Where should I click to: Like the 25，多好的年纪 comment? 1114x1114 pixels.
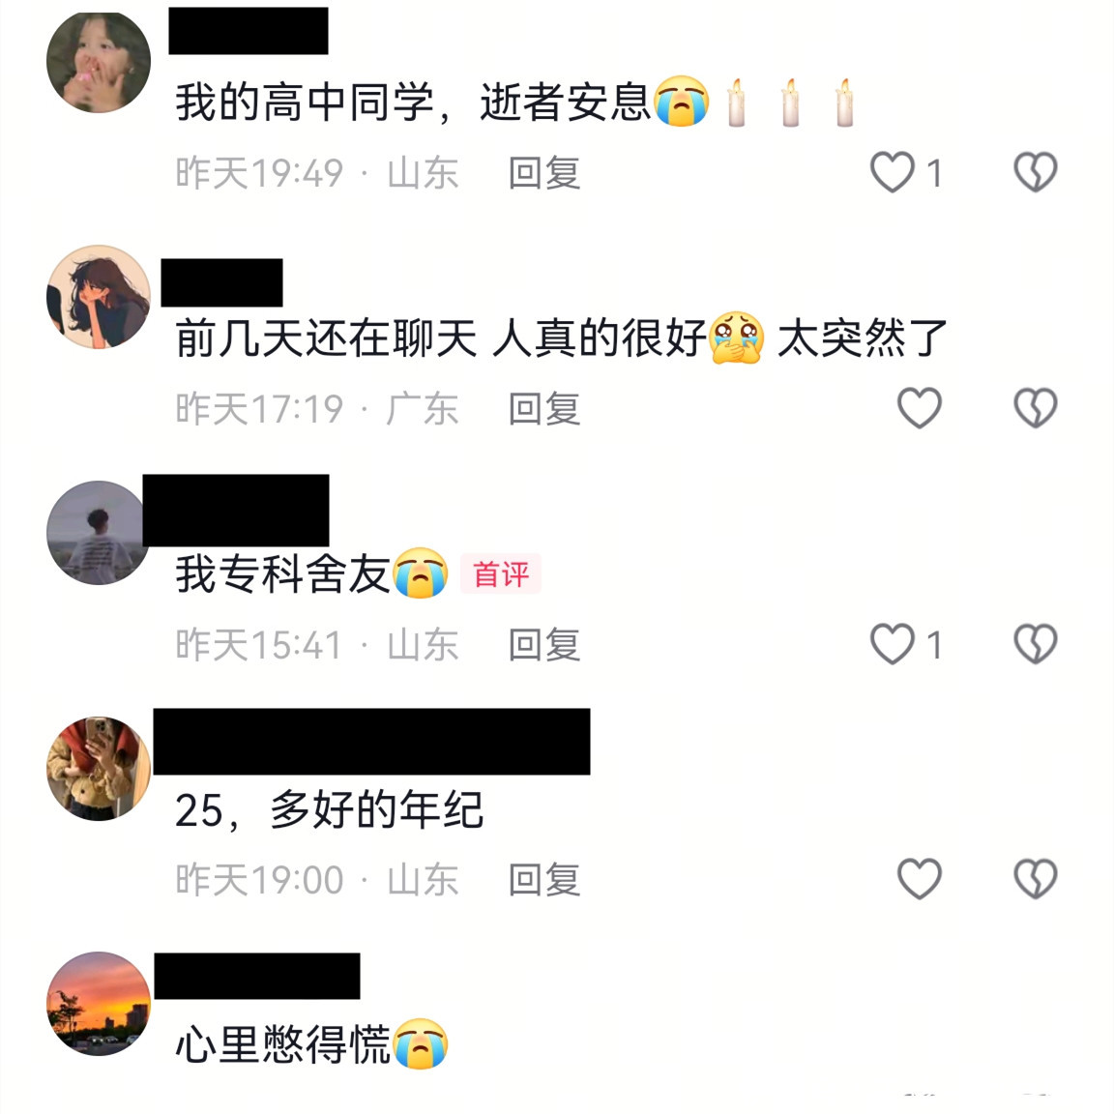(920, 879)
